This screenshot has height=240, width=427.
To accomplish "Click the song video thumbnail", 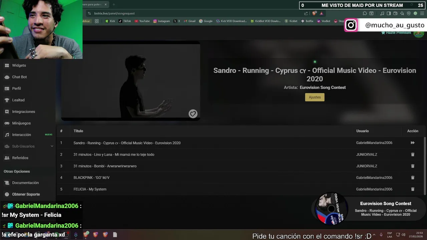I will coord(130,81).
